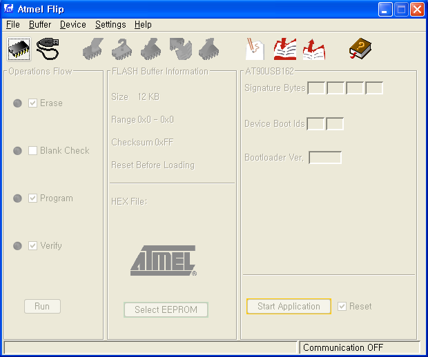Click the fourth Signature Bytes field
This screenshot has width=428, height=357.
click(374, 88)
